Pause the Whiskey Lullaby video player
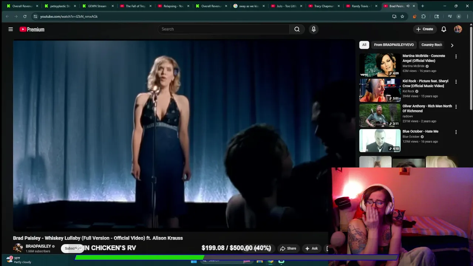 pos(184,135)
